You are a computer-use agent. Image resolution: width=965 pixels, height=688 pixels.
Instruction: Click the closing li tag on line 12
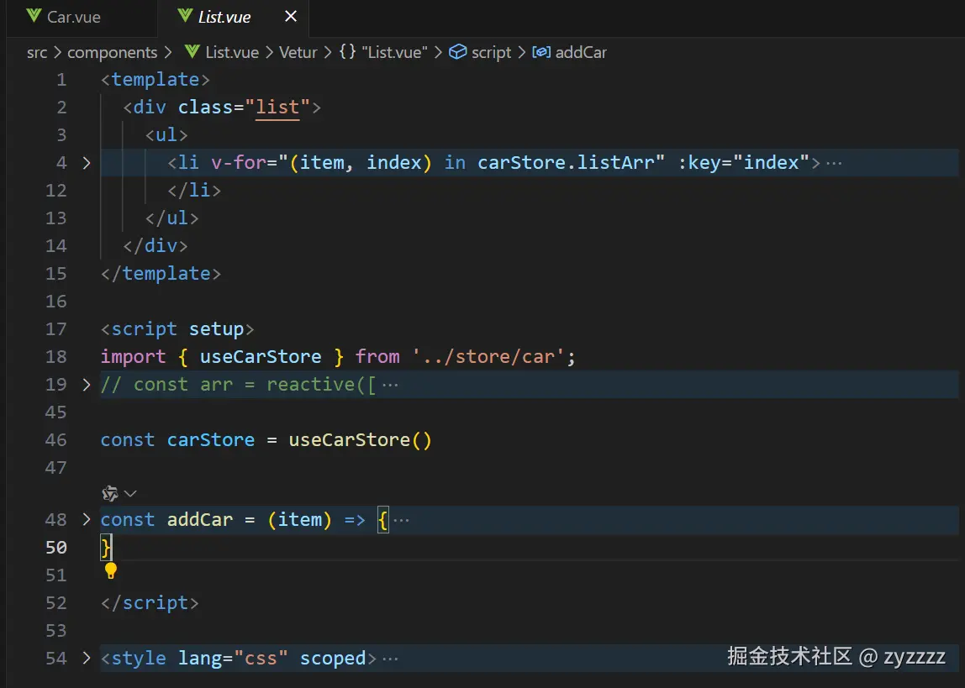(194, 191)
